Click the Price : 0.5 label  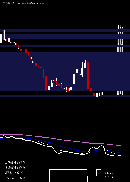pos(15,178)
